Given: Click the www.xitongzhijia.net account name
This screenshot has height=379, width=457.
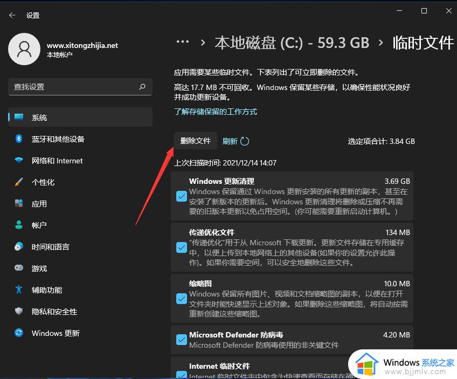Looking at the screenshot, I should click(x=82, y=45).
